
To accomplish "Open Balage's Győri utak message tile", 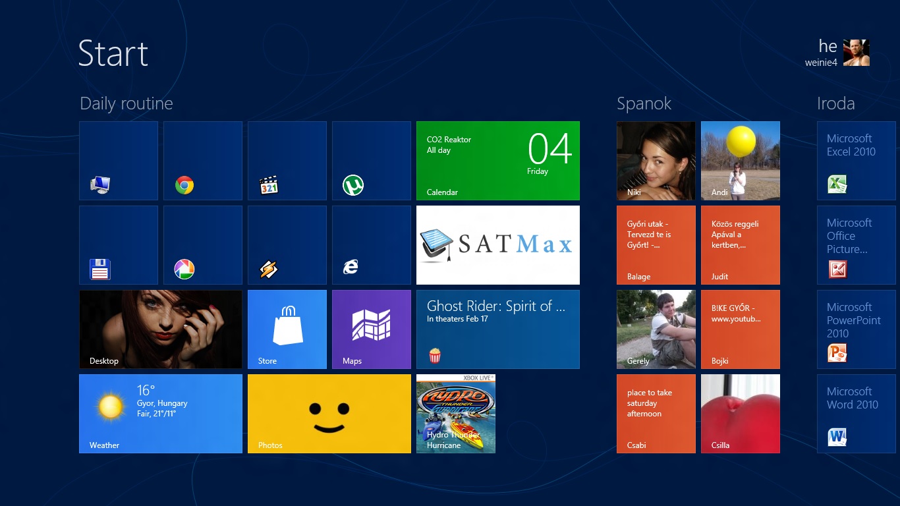I will [656, 245].
